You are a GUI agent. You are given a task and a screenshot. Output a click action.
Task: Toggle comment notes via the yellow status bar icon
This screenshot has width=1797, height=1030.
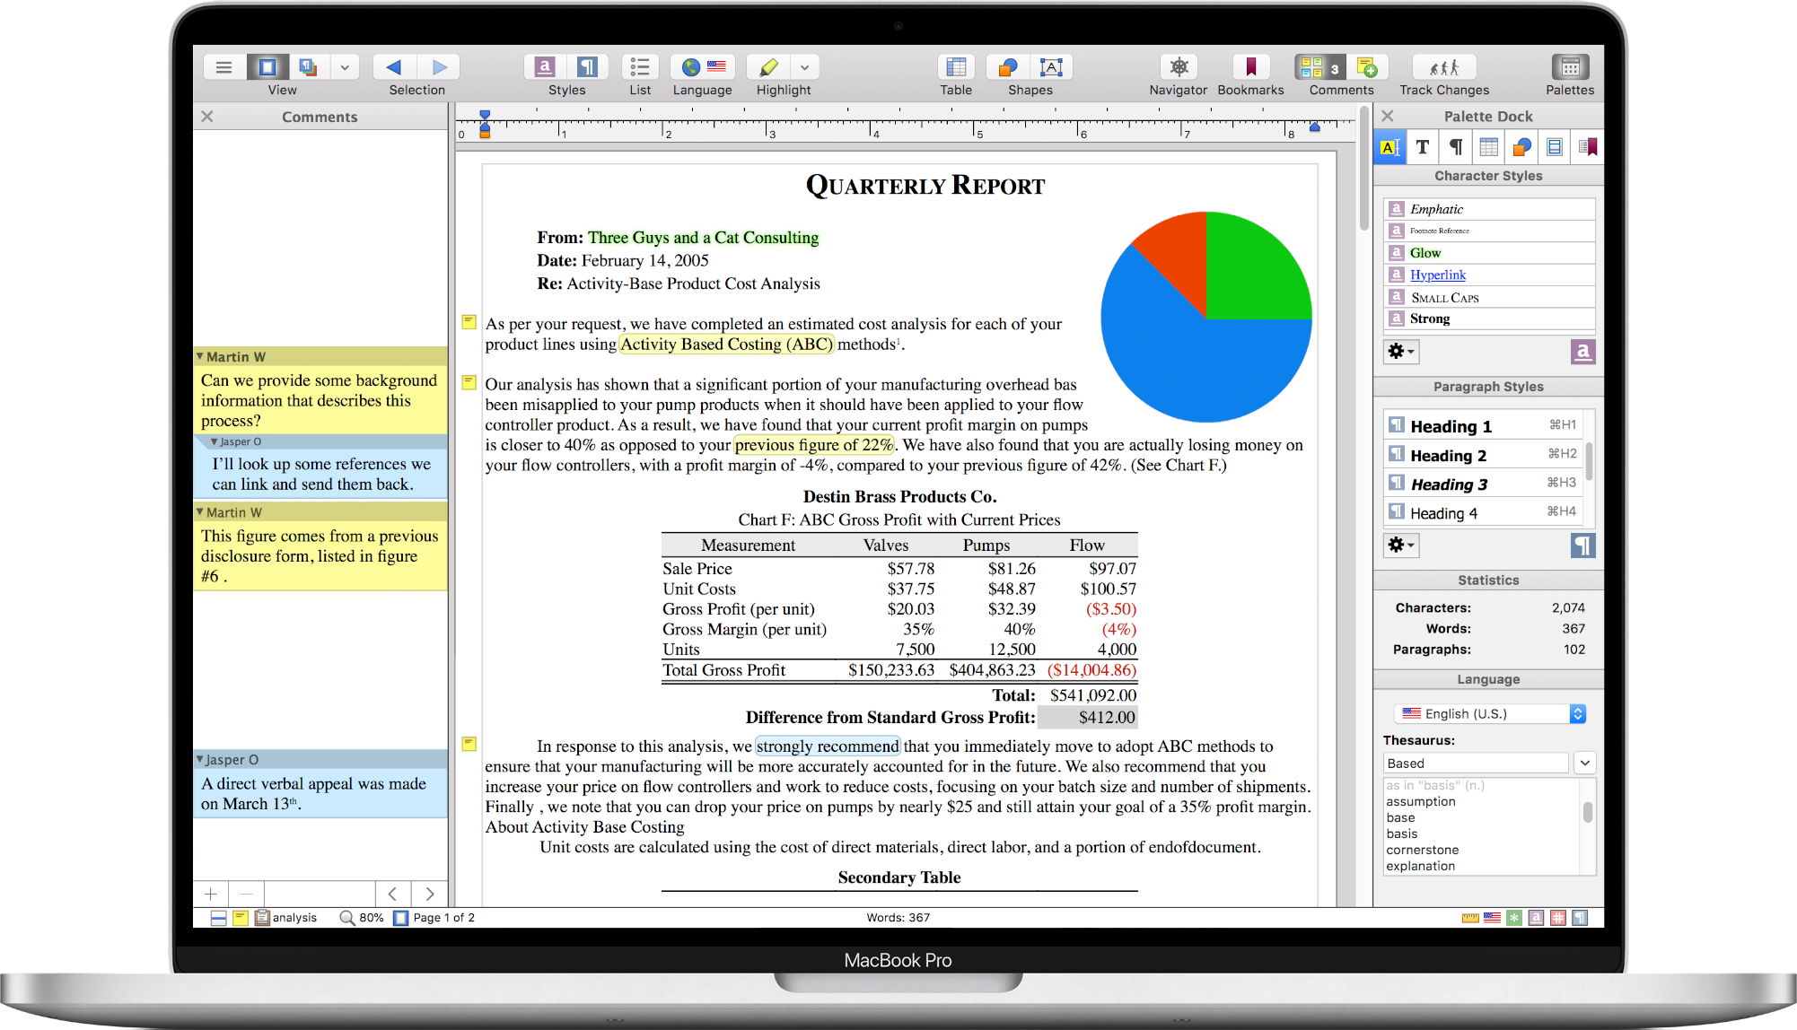coord(241,917)
